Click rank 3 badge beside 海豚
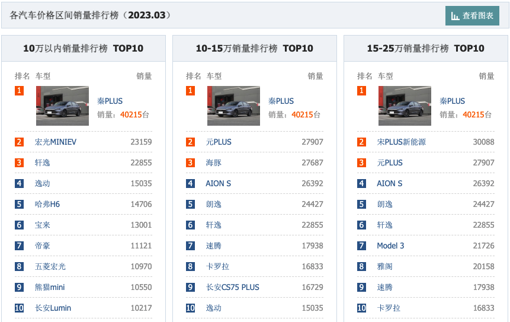Image resolution: width=510 pixels, height=322 pixels. point(190,163)
